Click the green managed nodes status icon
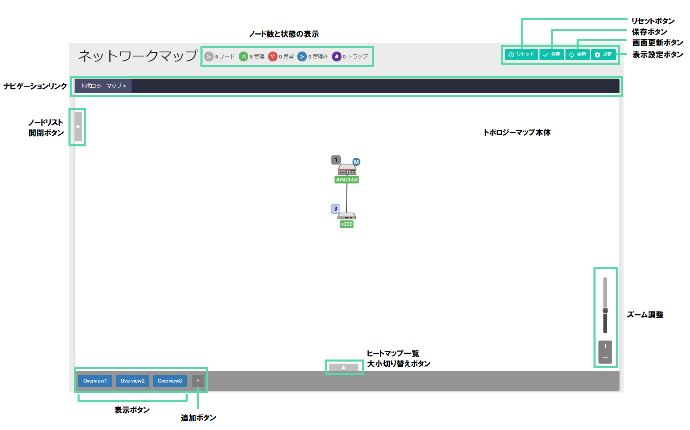 click(x=244, y=56)
